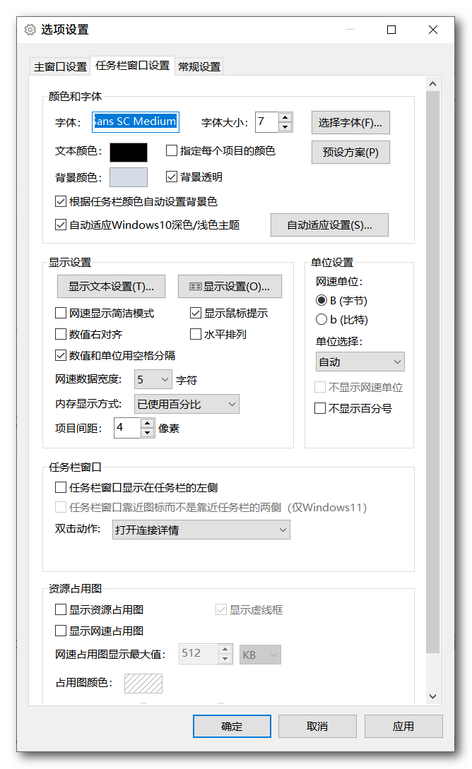This screenshot has width=472, height=769.
Task: Switch to the 常规设置 tab
Action: (199, 67)
